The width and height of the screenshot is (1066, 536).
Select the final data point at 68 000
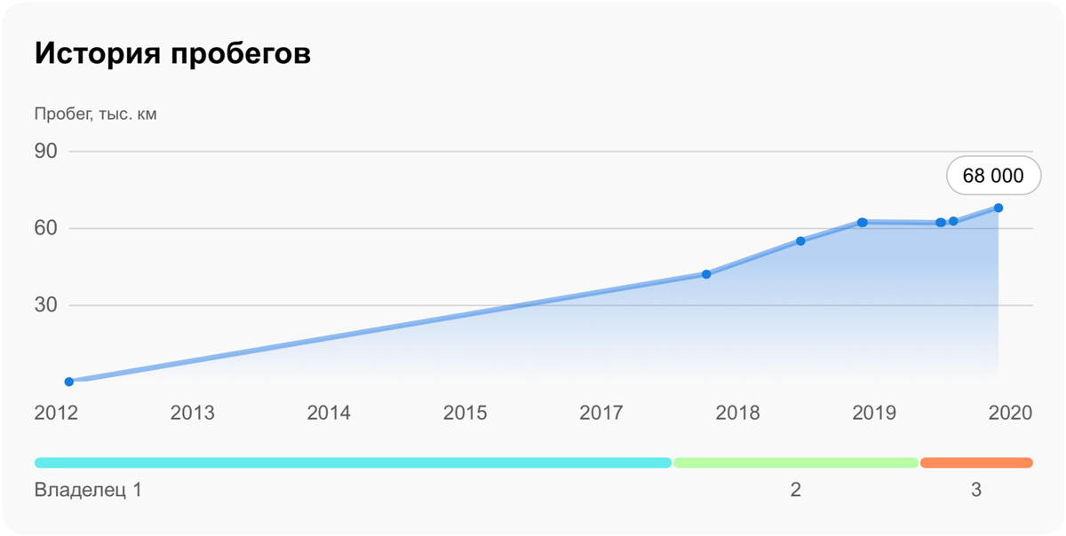pyautogui.click(x=998, y=208)
